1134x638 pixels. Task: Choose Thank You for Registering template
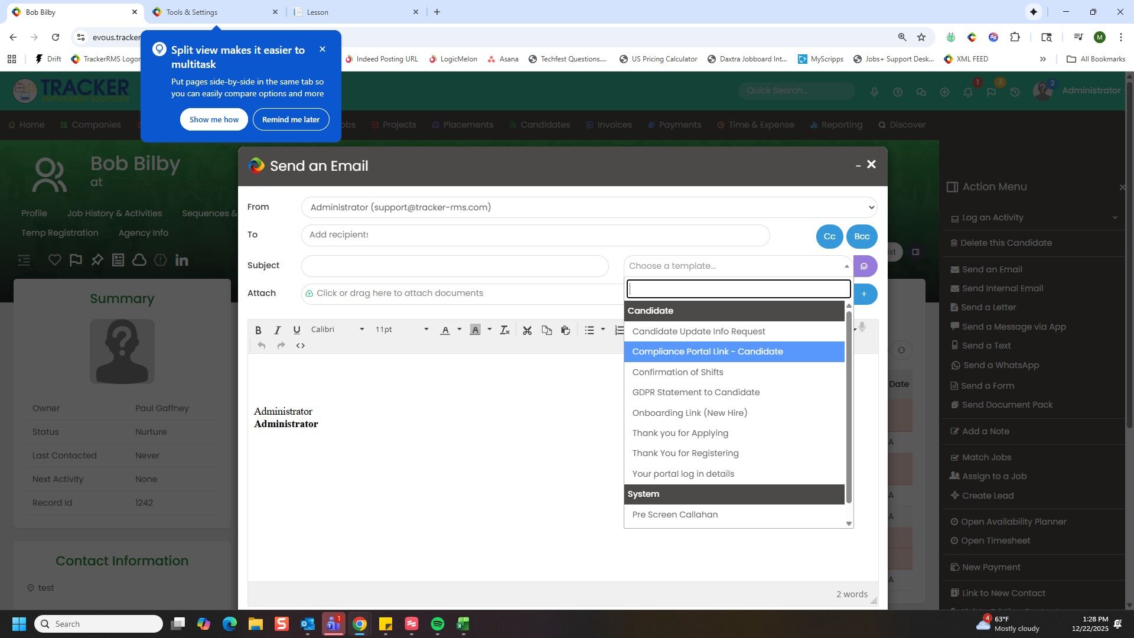685,453
